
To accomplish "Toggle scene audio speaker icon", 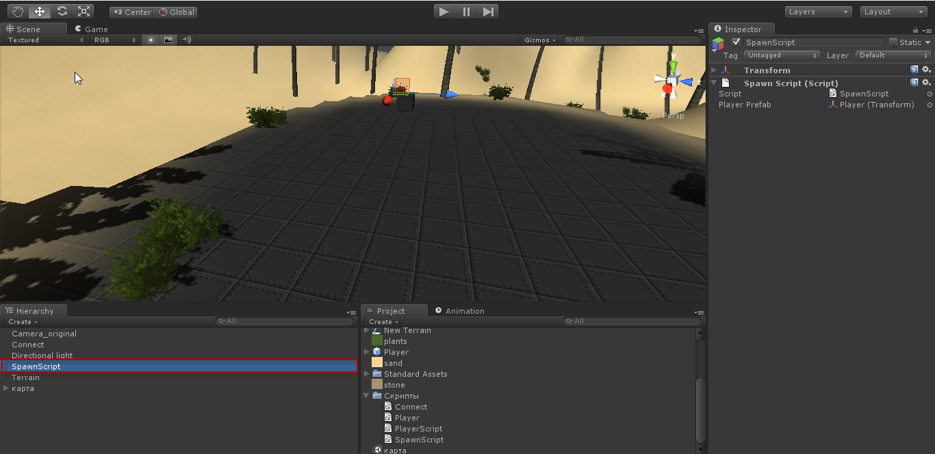I will pyautogui.click(x=186, y=40).
